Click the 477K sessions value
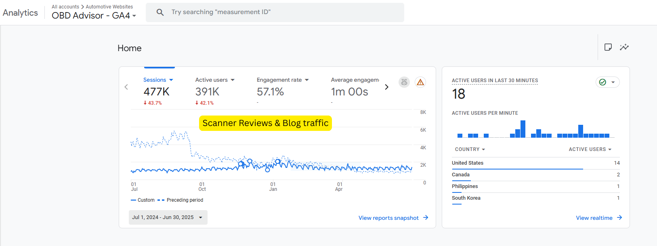This screenshot has width=657, height=246. point(156,92)
